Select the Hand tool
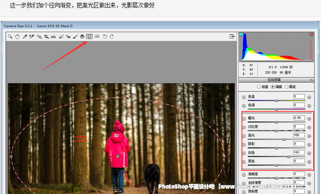 point(17,37)
